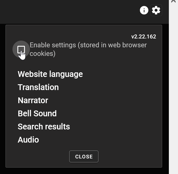Click the version number v2.22.162

point(144,37)
